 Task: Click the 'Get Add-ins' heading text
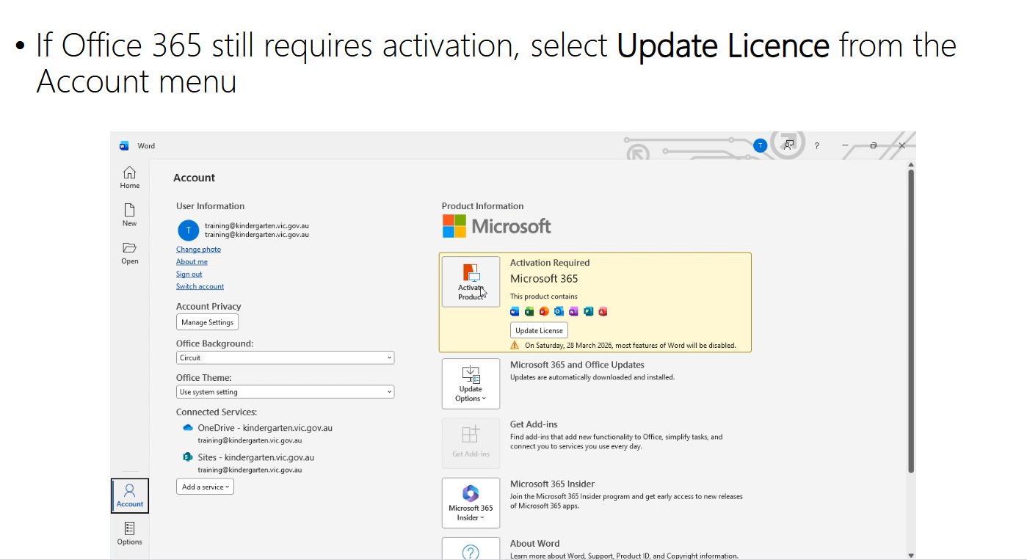(x=534, y=424)
